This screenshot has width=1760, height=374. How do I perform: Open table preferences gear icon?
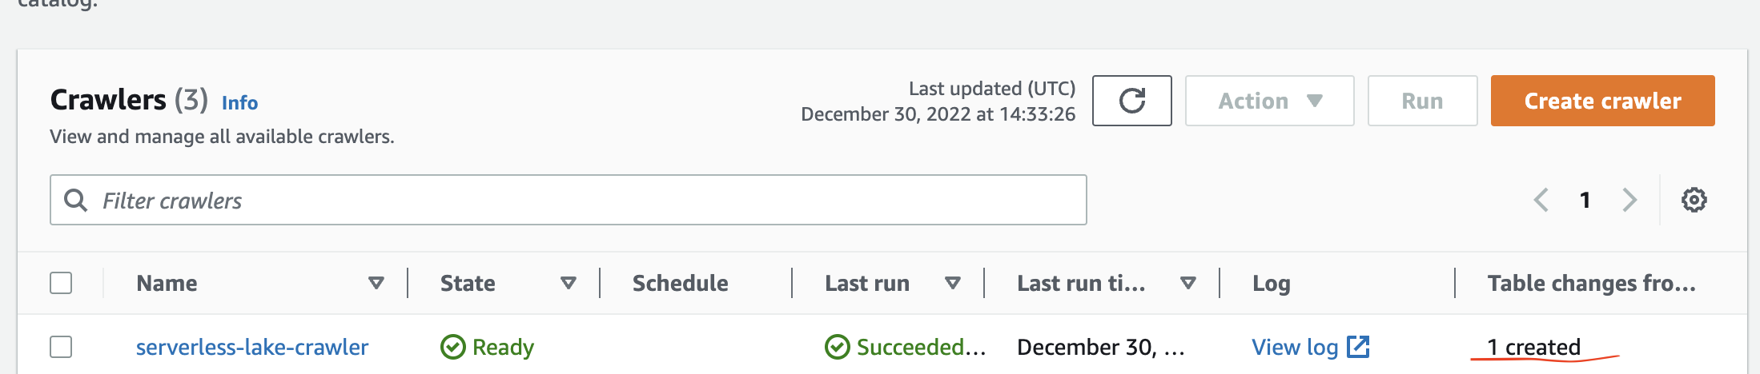tap(1694, 200)
